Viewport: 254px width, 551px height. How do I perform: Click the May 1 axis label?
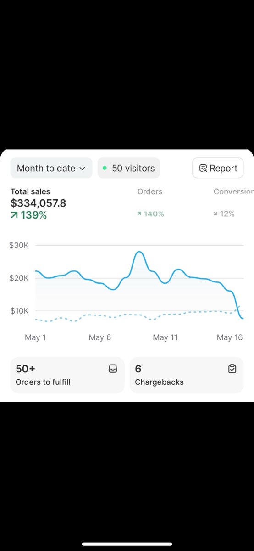35,337
